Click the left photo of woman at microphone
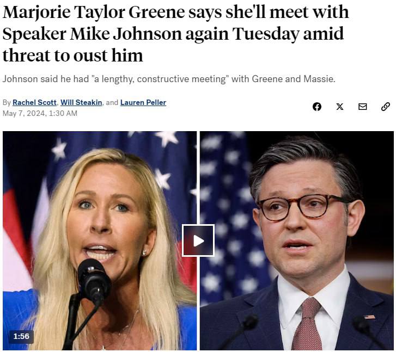 click(100, 240)
